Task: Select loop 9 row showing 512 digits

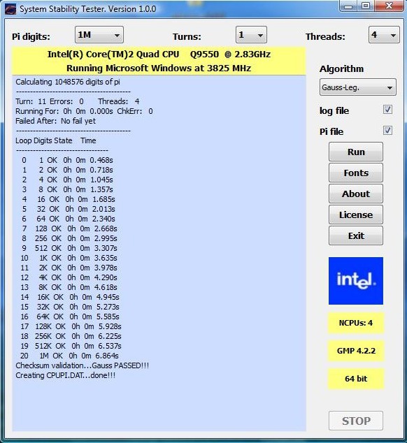Action: 69,248
